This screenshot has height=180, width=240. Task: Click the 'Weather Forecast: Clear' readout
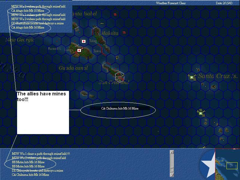171,3
